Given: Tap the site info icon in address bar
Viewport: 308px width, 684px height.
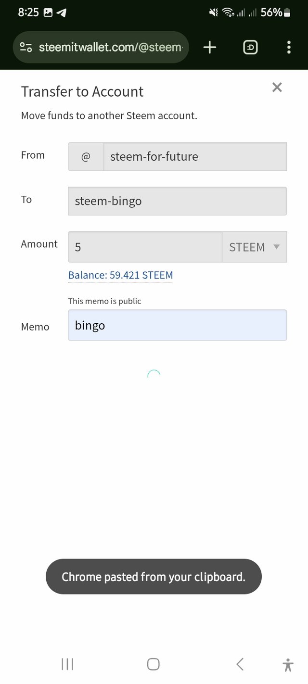Looking at the screenshot, I should pyautogui.click(x=26, y=47).
